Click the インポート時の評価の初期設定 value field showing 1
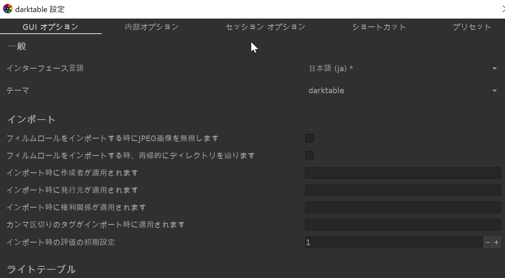Image resolution: width=505 pixels, height=278 pixels. tap(394, 242)
